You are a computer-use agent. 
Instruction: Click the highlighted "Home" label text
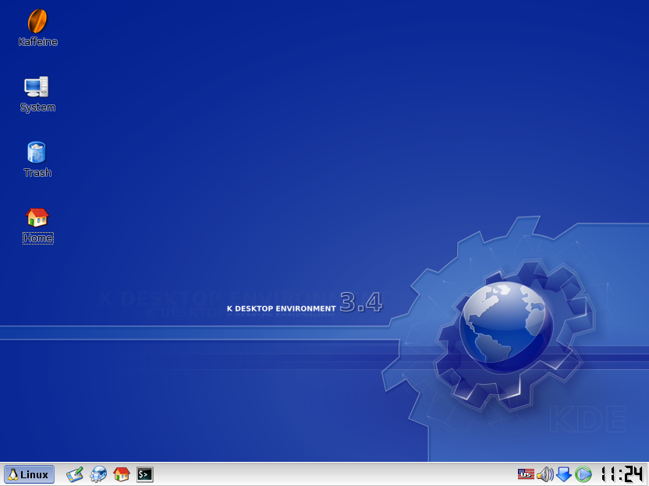point(37,238)
